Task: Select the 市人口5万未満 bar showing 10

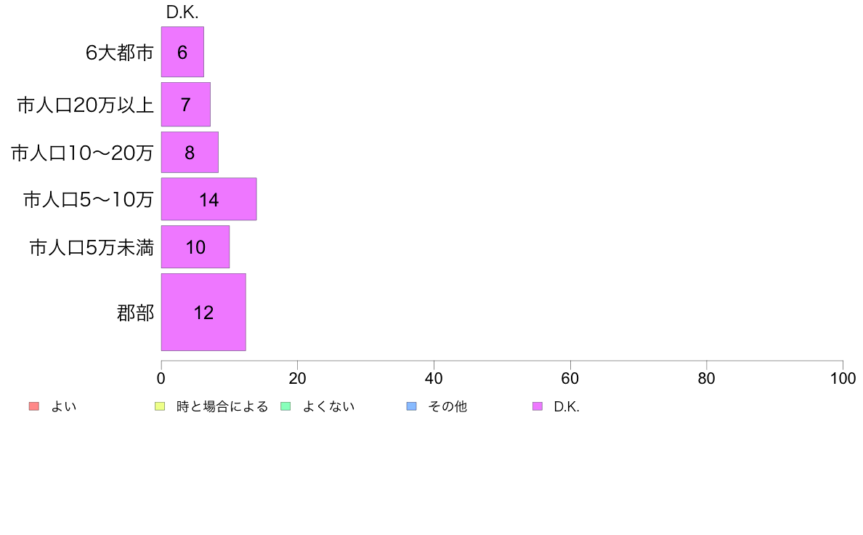Action: point(195,247)
